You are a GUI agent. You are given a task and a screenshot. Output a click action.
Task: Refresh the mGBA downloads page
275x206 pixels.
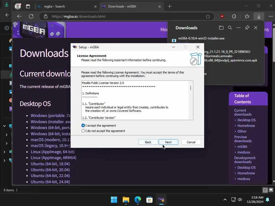[x=31, y=16]
